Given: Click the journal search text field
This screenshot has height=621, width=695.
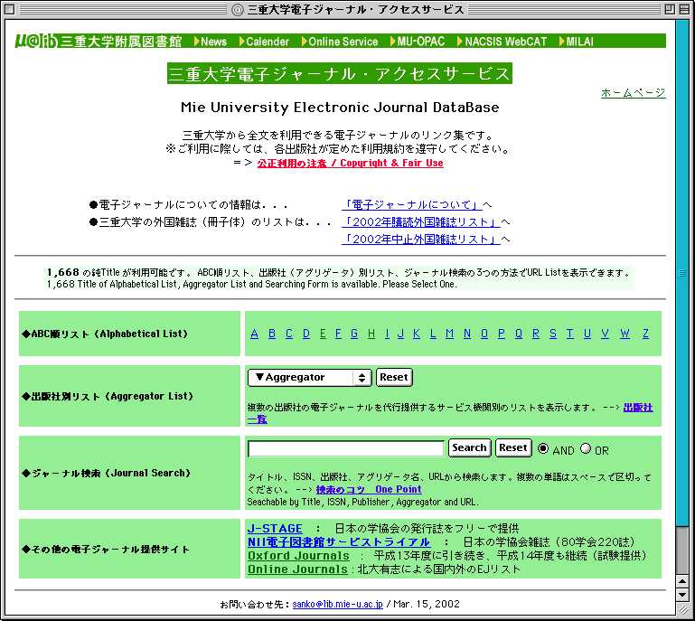Looking at the screenshot, I should [x=346, y=448].
